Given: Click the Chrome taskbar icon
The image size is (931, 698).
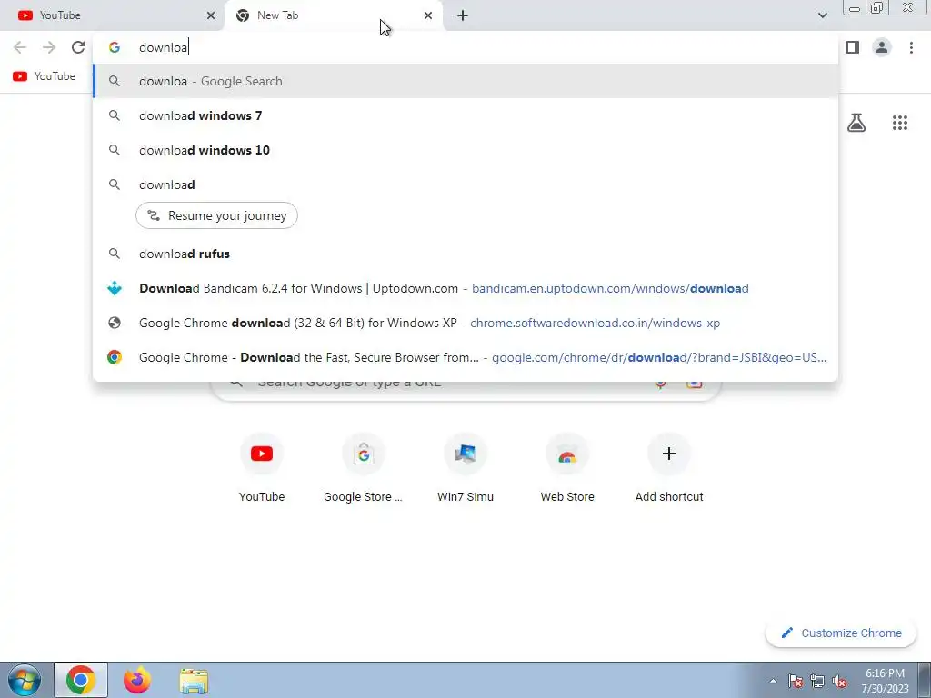Looking at the screenshot, I should point(81,680).
